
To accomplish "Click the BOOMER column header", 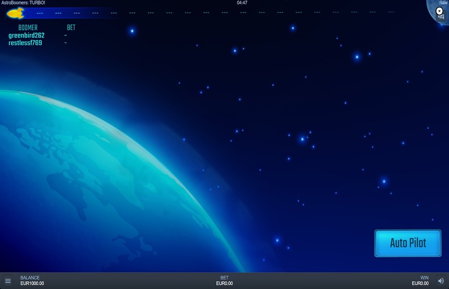I will pyautogui.click(x=28, y=28).
